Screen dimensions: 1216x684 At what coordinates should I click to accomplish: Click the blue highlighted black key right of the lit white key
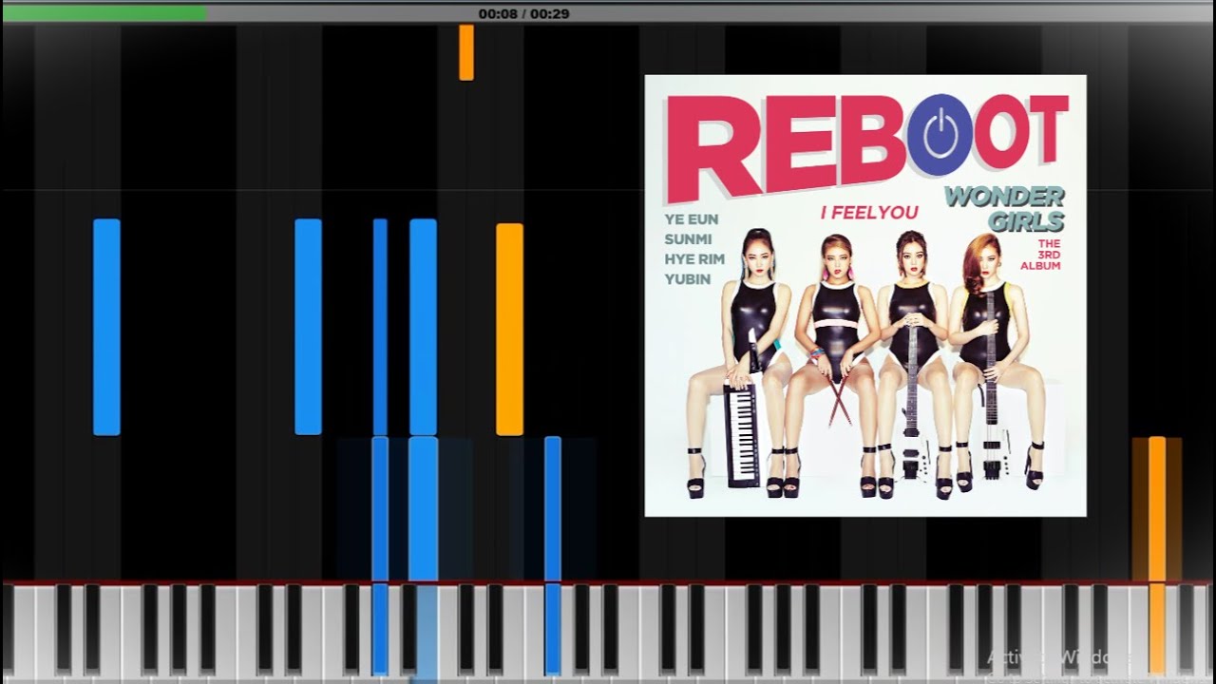[x=552, y=628]
